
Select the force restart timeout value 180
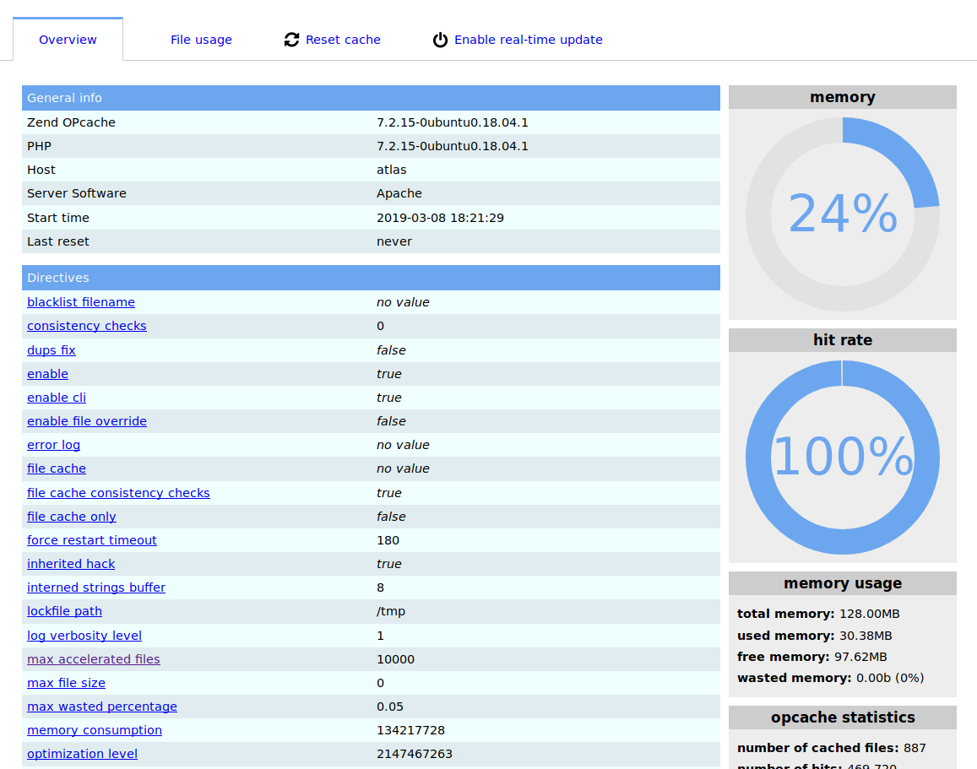388,540
